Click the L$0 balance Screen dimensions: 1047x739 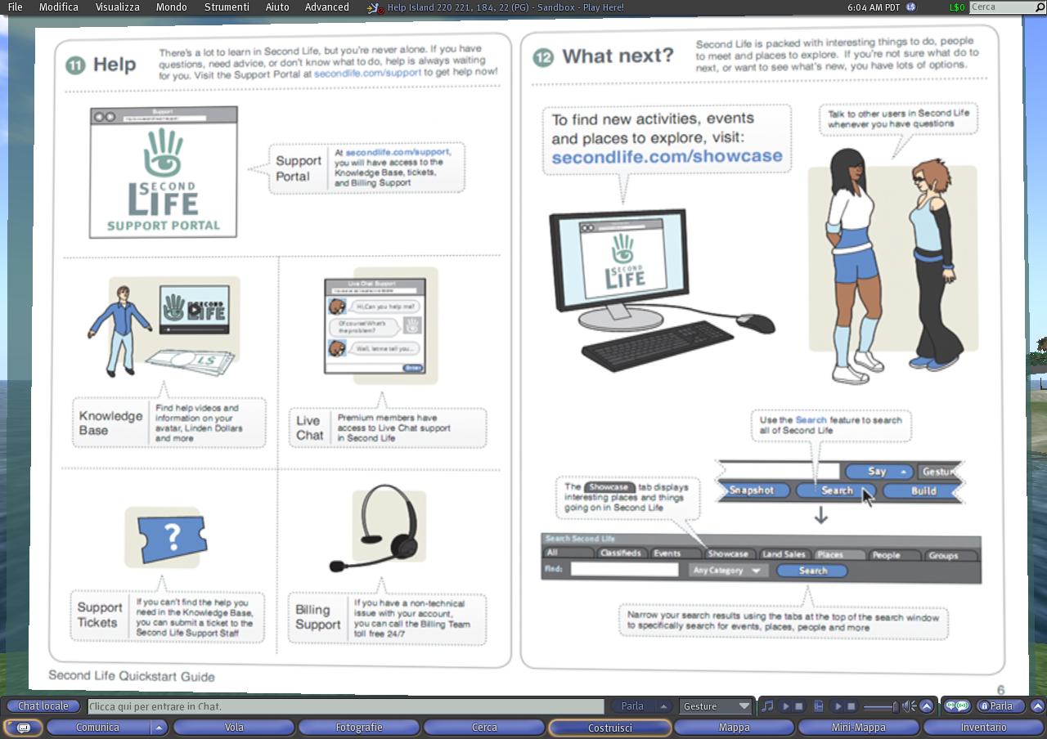point(957,7)
